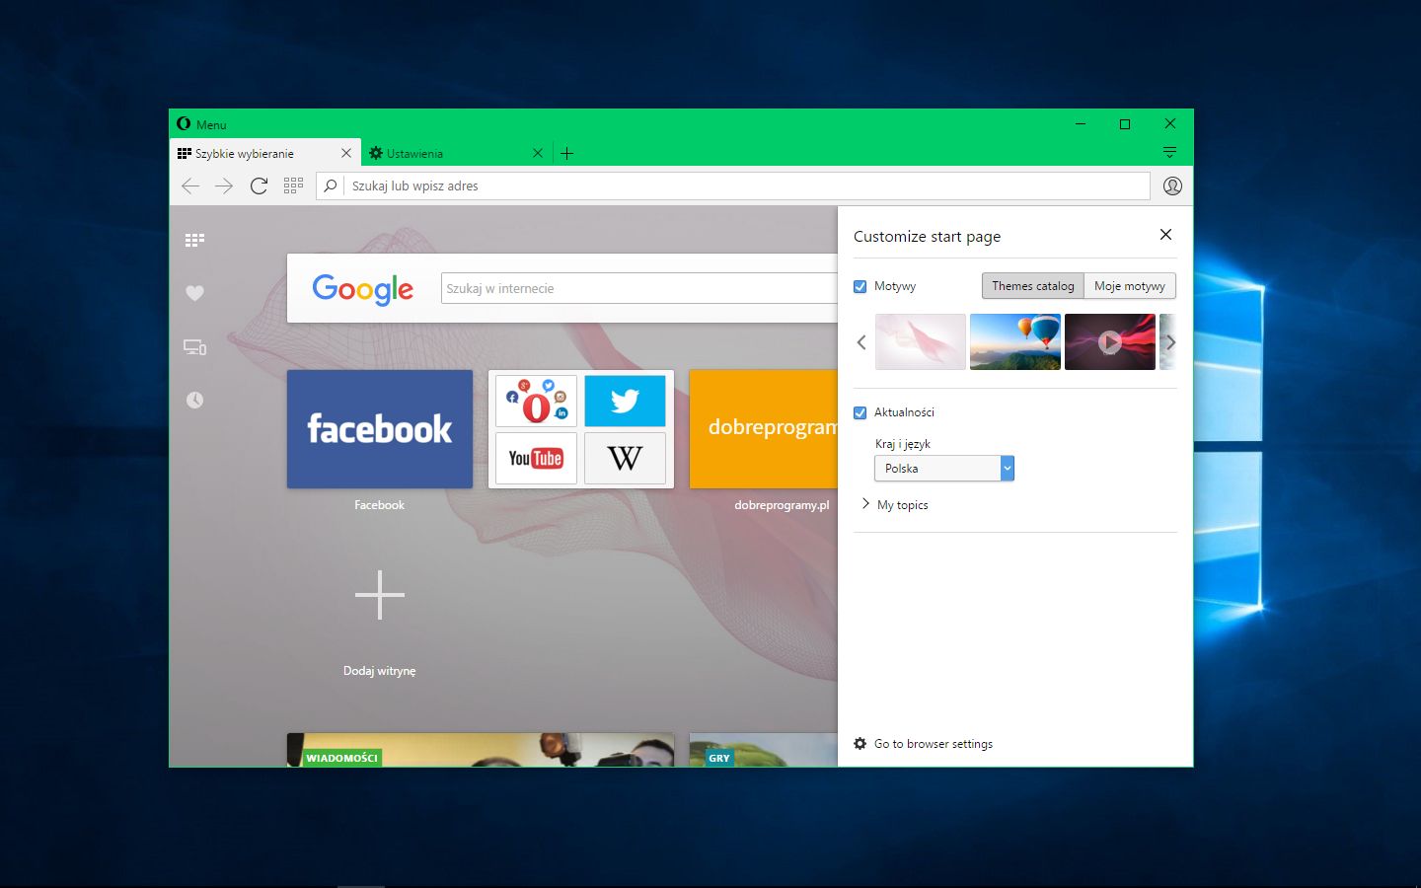Reload the page with the refresh icon
The width and height of the screenshot is (1421, 888).
point(259,185)
